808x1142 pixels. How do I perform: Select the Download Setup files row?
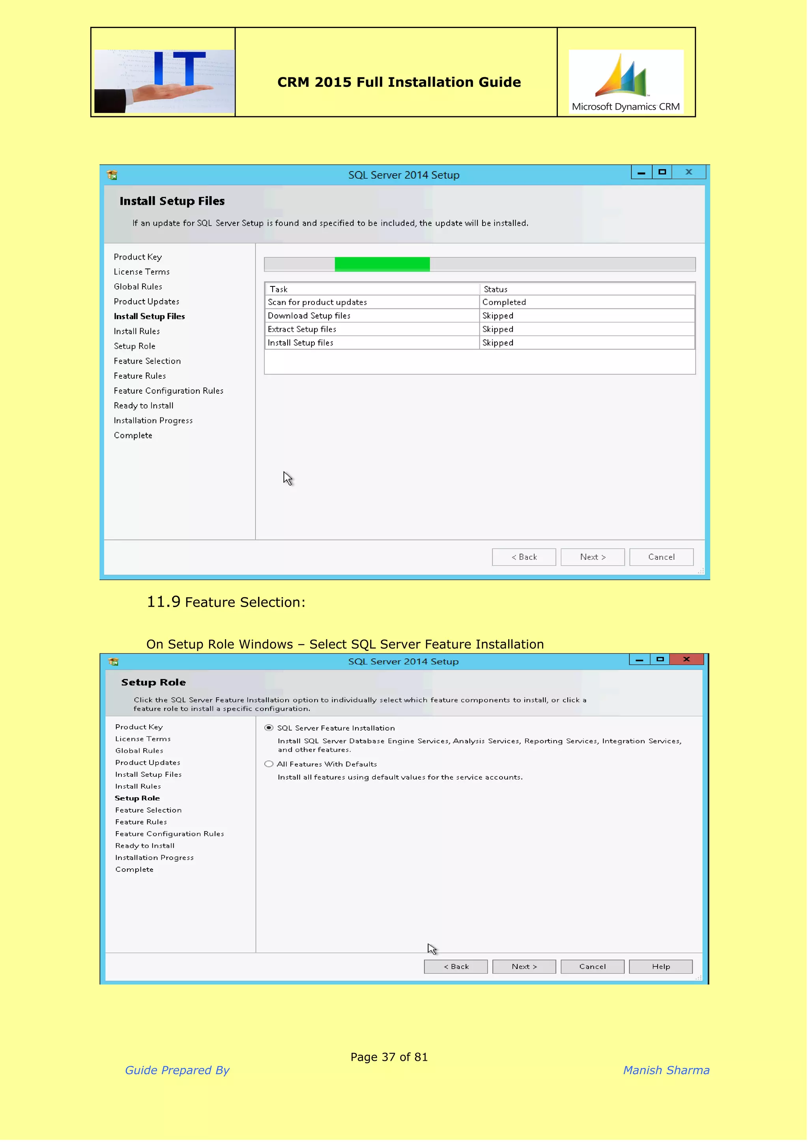481,316
